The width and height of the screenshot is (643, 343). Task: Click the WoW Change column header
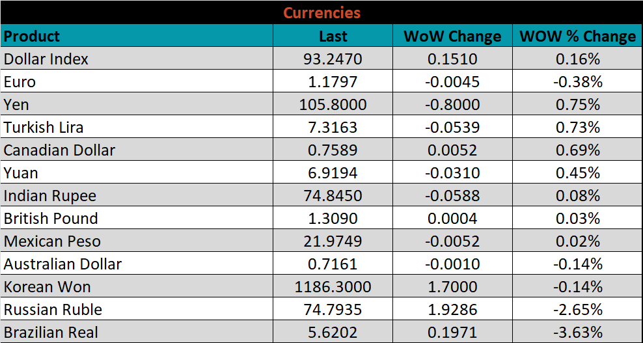[452, 36]
